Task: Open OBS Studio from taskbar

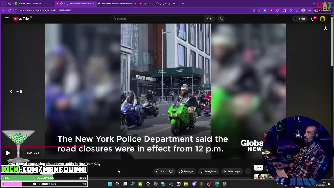Action: tap(209, 184)
